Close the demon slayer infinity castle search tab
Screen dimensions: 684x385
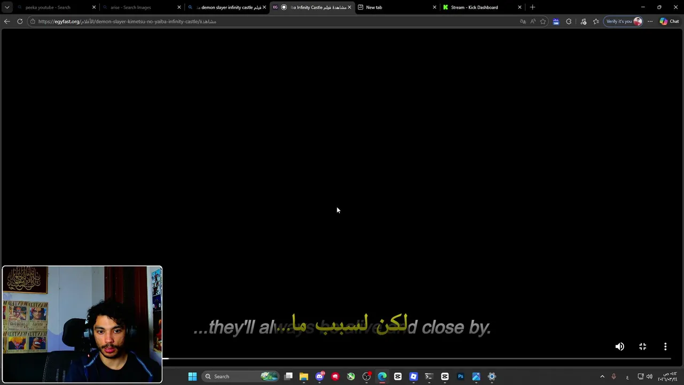click(x=264, y=7)
